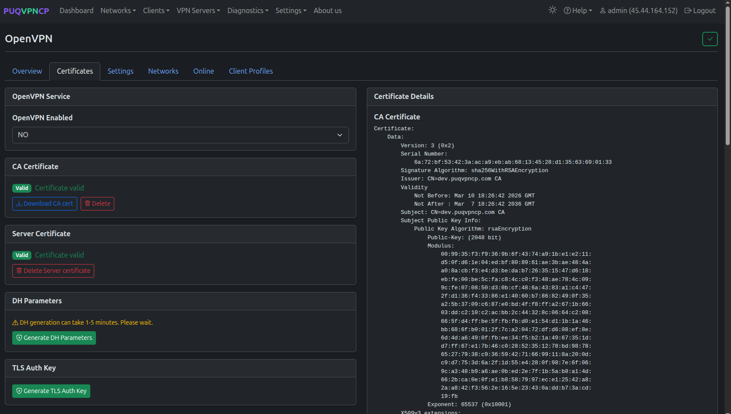Open the About us page
The image size is (731, 414).
(x=328, y=10)
